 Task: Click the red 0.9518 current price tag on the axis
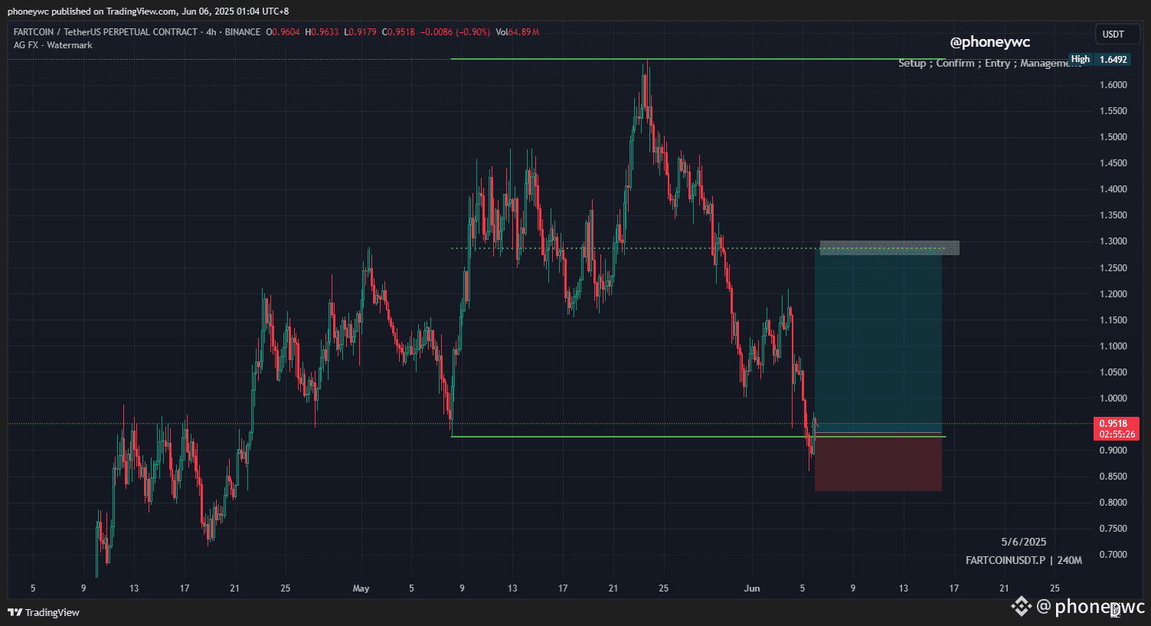tap(1117, 423)
